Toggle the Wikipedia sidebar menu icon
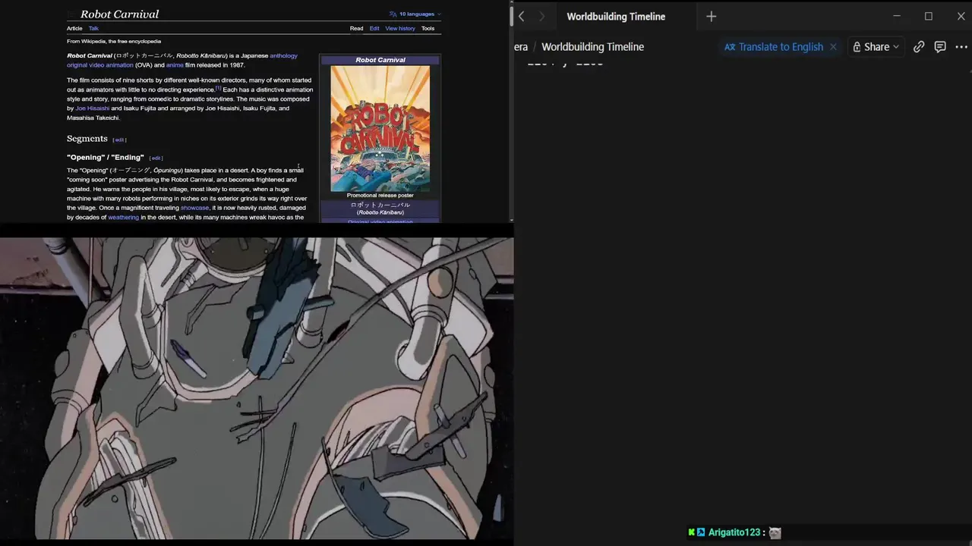The height and width of the screenshot is (546, 972). pyautogui.click(x=71, y=14)
